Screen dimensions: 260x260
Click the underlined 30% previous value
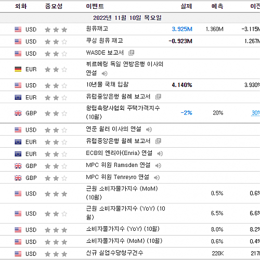(256, 113)
